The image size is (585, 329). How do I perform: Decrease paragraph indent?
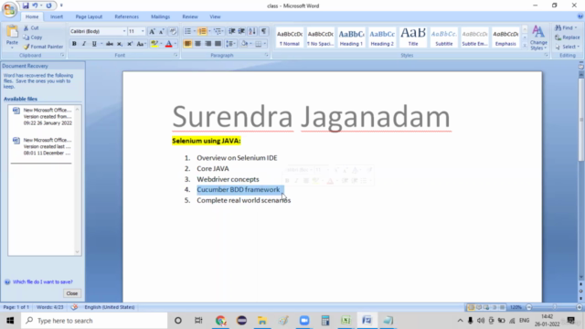click(x=231, y=31)
